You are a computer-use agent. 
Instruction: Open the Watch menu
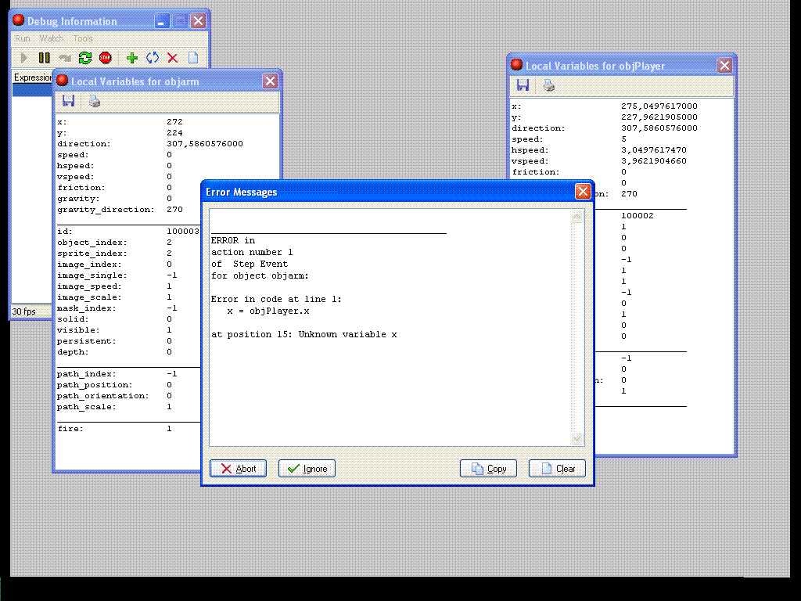click(x=52, y=38)
